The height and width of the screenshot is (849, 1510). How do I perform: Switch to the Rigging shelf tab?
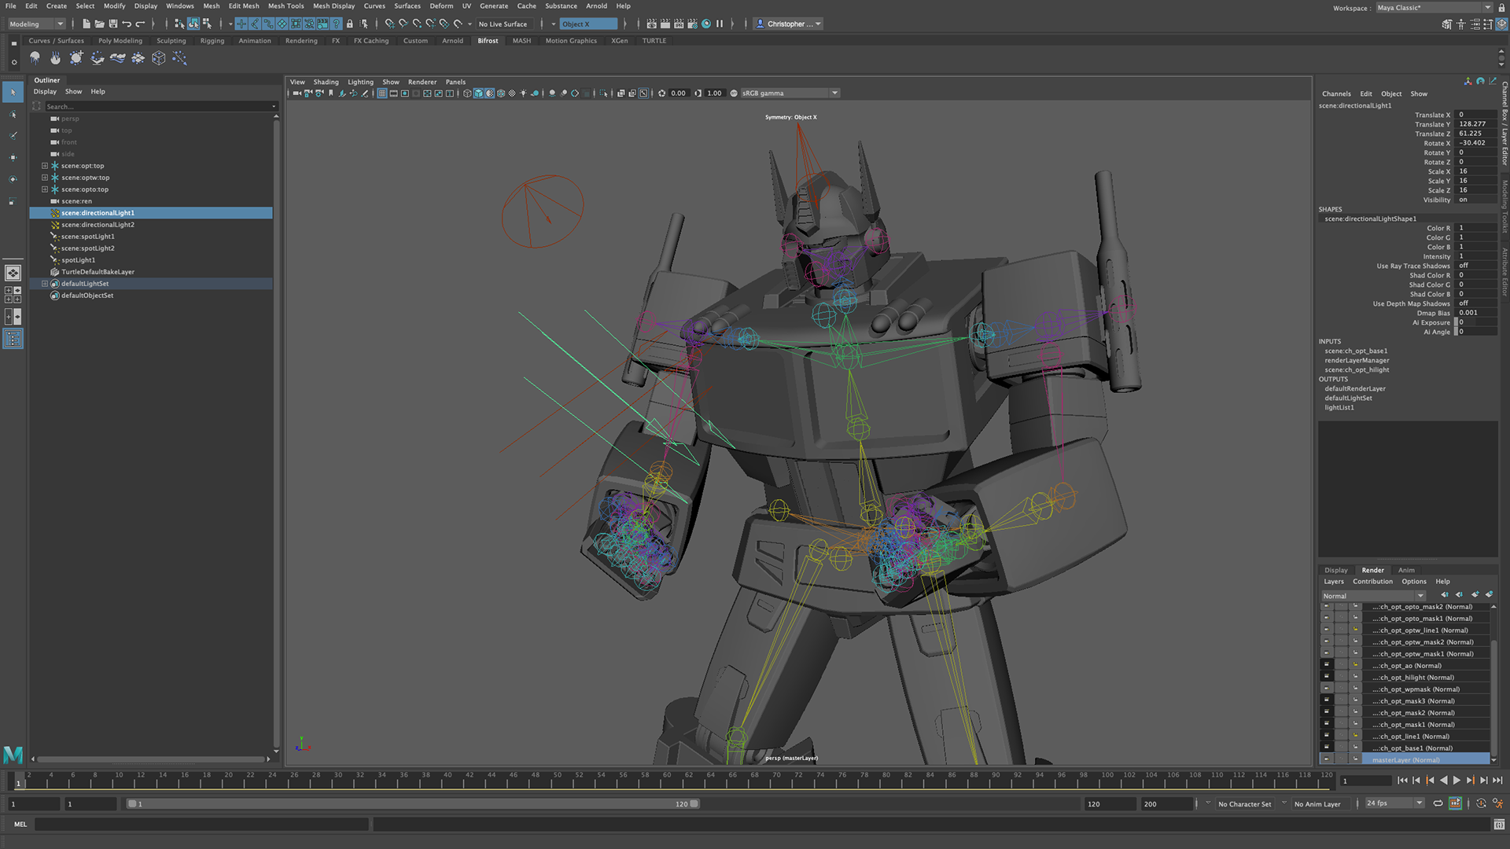click(x=212, y=41)
